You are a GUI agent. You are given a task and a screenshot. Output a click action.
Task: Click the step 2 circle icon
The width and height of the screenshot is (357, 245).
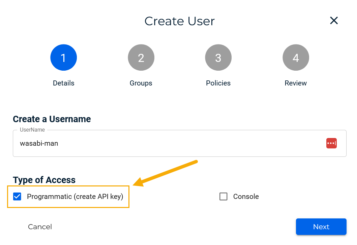(141, 58)
